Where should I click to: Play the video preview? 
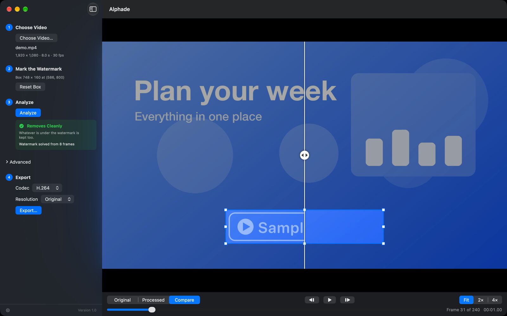(x=330, y=300)
